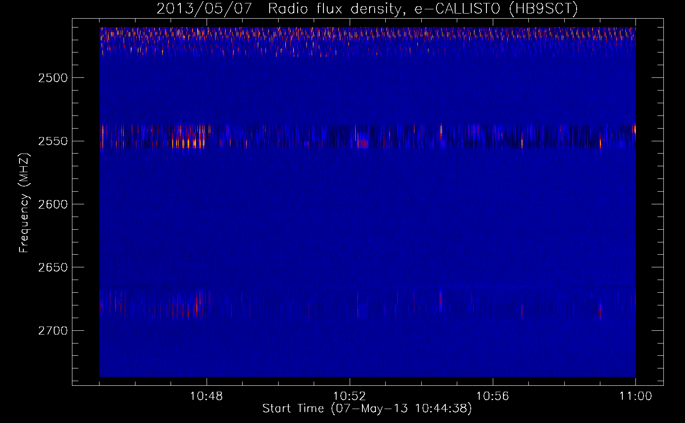The image size is (685, 423).
Task: Click the 10:52 time tick label
Action: pyautogui.click(x=350, y=396)
